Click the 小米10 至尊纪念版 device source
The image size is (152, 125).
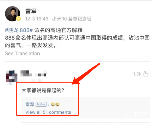(72, 19)
